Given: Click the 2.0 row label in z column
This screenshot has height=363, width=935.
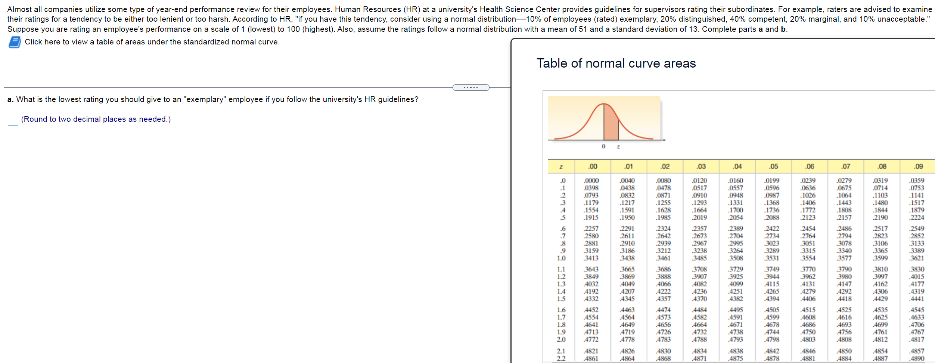Looking at the screenshot, I should click(x=561, y=340).
